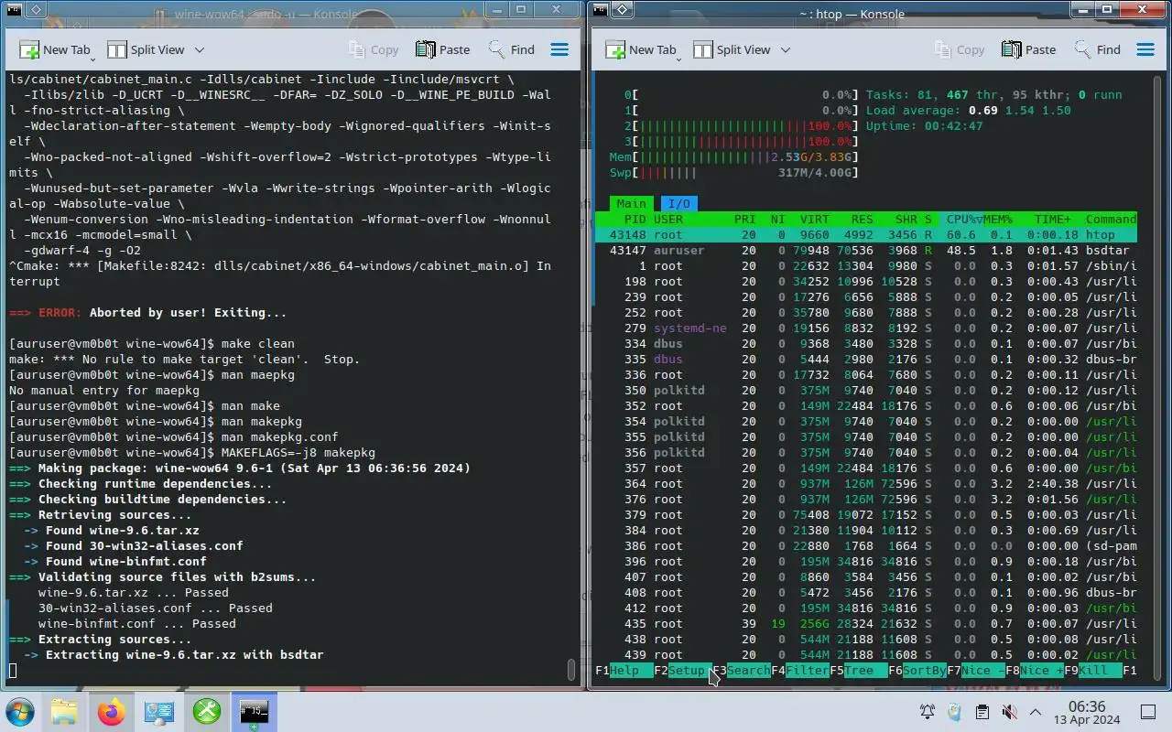Open the notifications bell in the system tray
The image size is (1172, 732).
(x=927, y=712)
